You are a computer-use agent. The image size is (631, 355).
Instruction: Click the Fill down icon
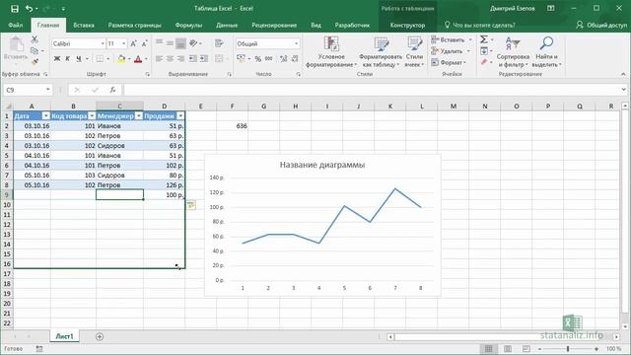[484, 50]
